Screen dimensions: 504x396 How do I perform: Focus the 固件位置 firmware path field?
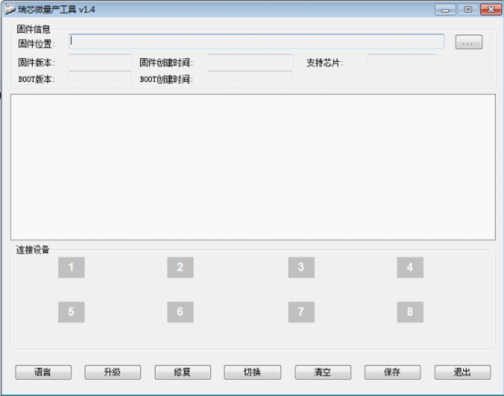257,42
